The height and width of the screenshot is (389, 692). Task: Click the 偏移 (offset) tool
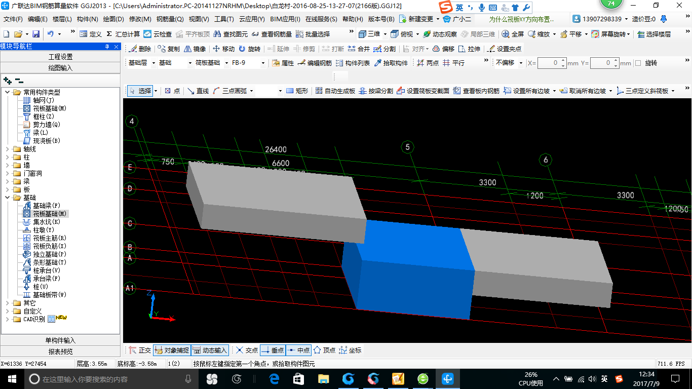(443, 49)
